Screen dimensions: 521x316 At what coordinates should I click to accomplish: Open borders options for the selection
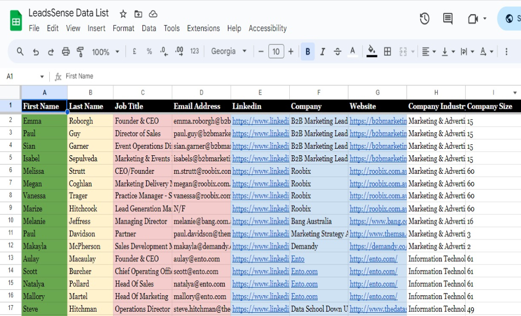[387, 51]
